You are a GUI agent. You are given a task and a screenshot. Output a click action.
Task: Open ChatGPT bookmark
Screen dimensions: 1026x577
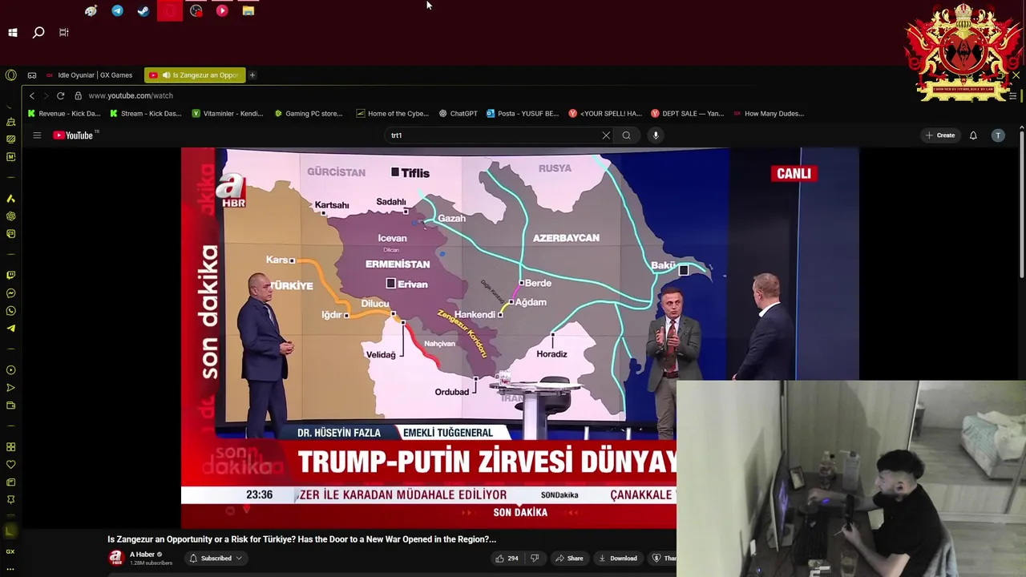click(x=458, y=114)
